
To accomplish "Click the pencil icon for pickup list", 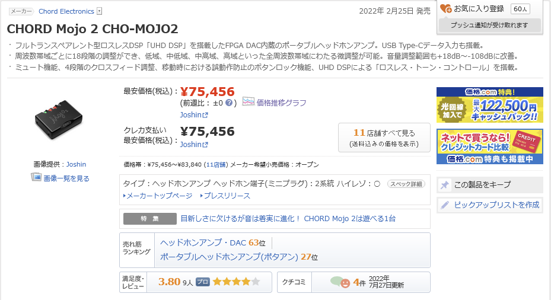I will pyautogui.click(x=445, y=205).
